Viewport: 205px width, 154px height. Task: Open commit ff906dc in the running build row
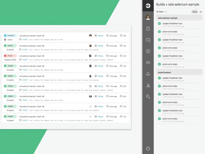tap(100, 36)
